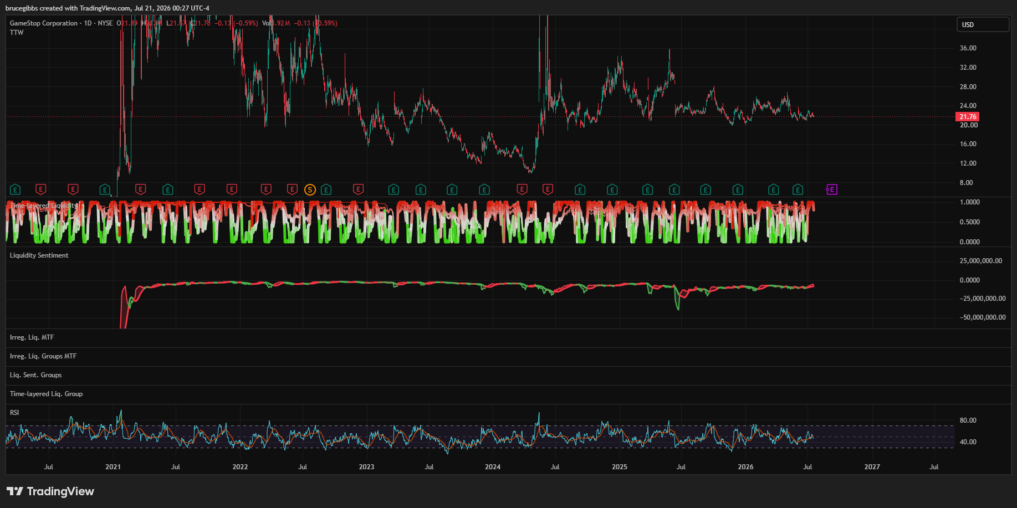Select the Liquidity Sentiment indicator label
Viewport: 1017px width, 508px height.
pos(39,255)
